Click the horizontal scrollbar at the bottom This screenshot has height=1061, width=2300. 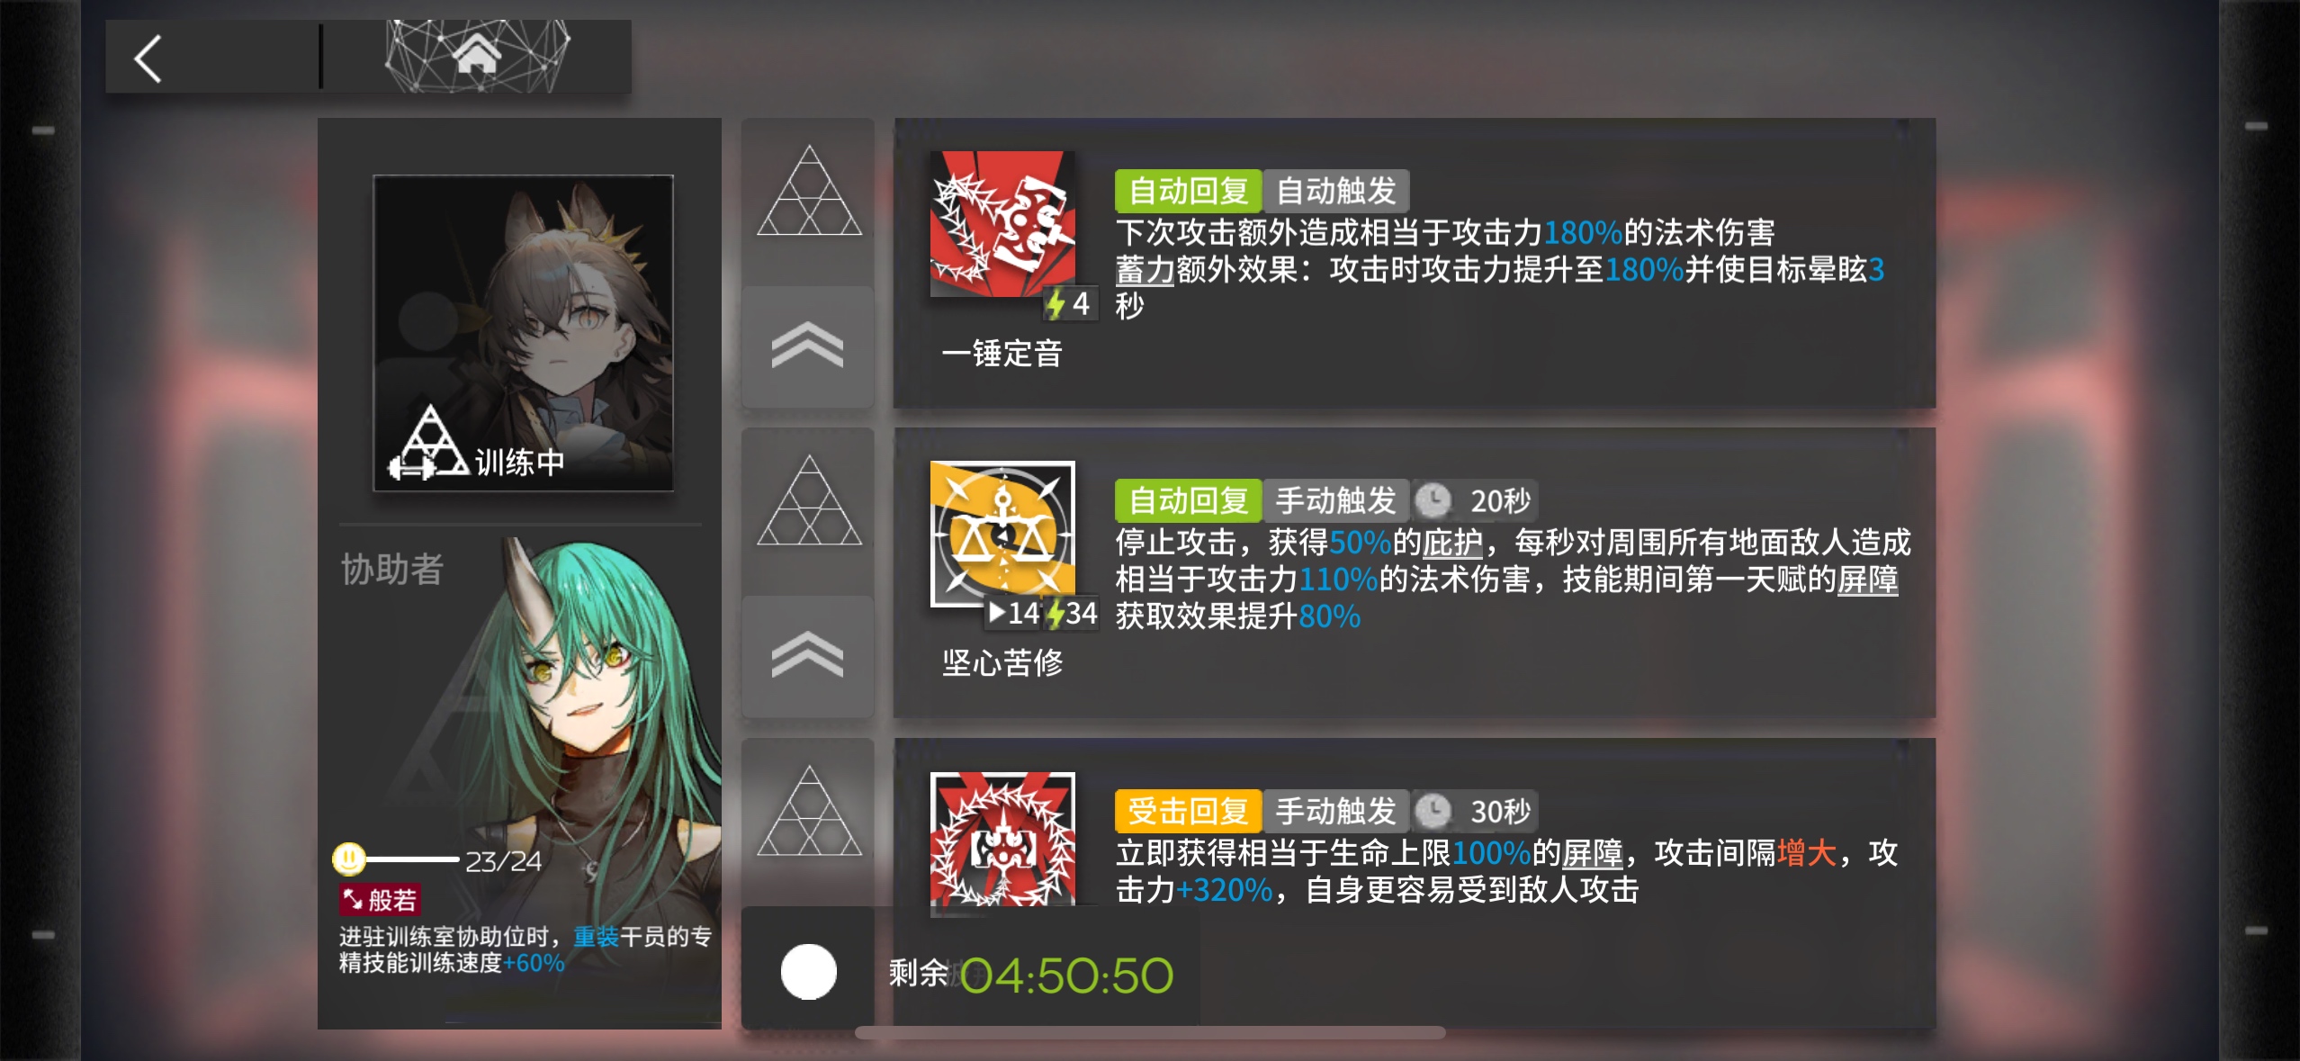(x=1150, y=1032)
